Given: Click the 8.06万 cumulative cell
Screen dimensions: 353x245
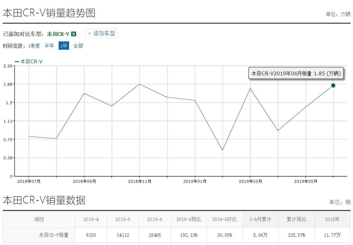Looking at the screenshot, I should (x=261, y=235).
